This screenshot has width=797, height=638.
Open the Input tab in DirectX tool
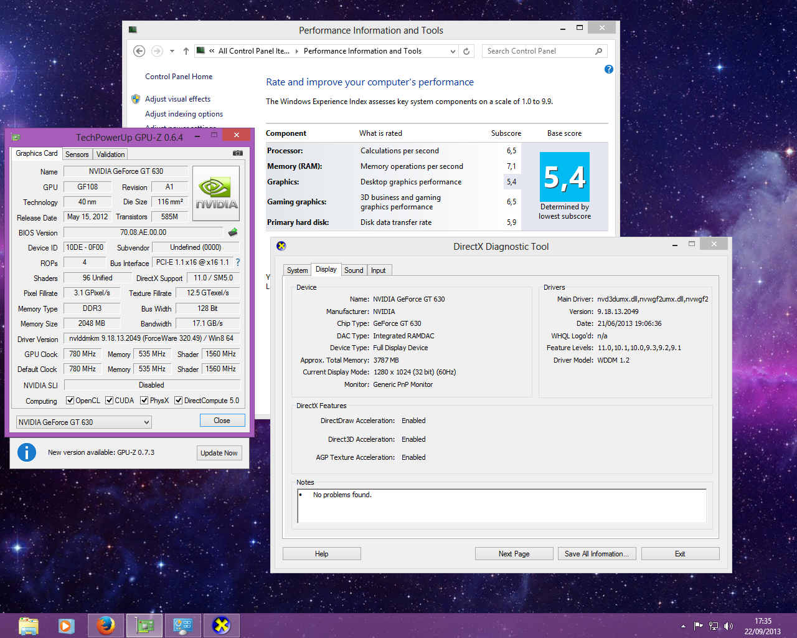[x=378, y=270]
